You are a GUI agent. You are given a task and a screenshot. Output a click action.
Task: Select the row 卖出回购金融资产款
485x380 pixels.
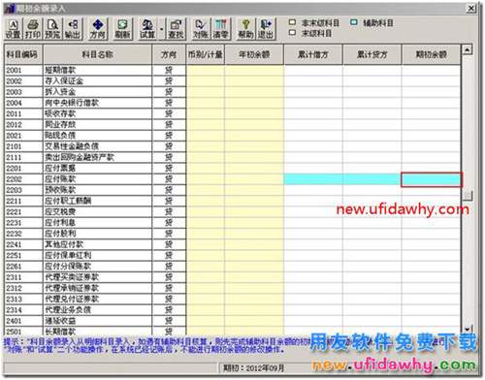(x=233, y=157)
